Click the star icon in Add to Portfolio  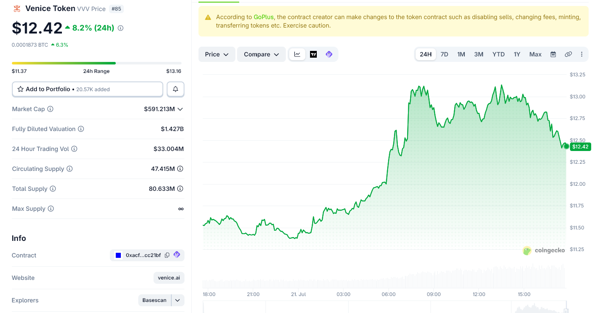click(20, 89)
